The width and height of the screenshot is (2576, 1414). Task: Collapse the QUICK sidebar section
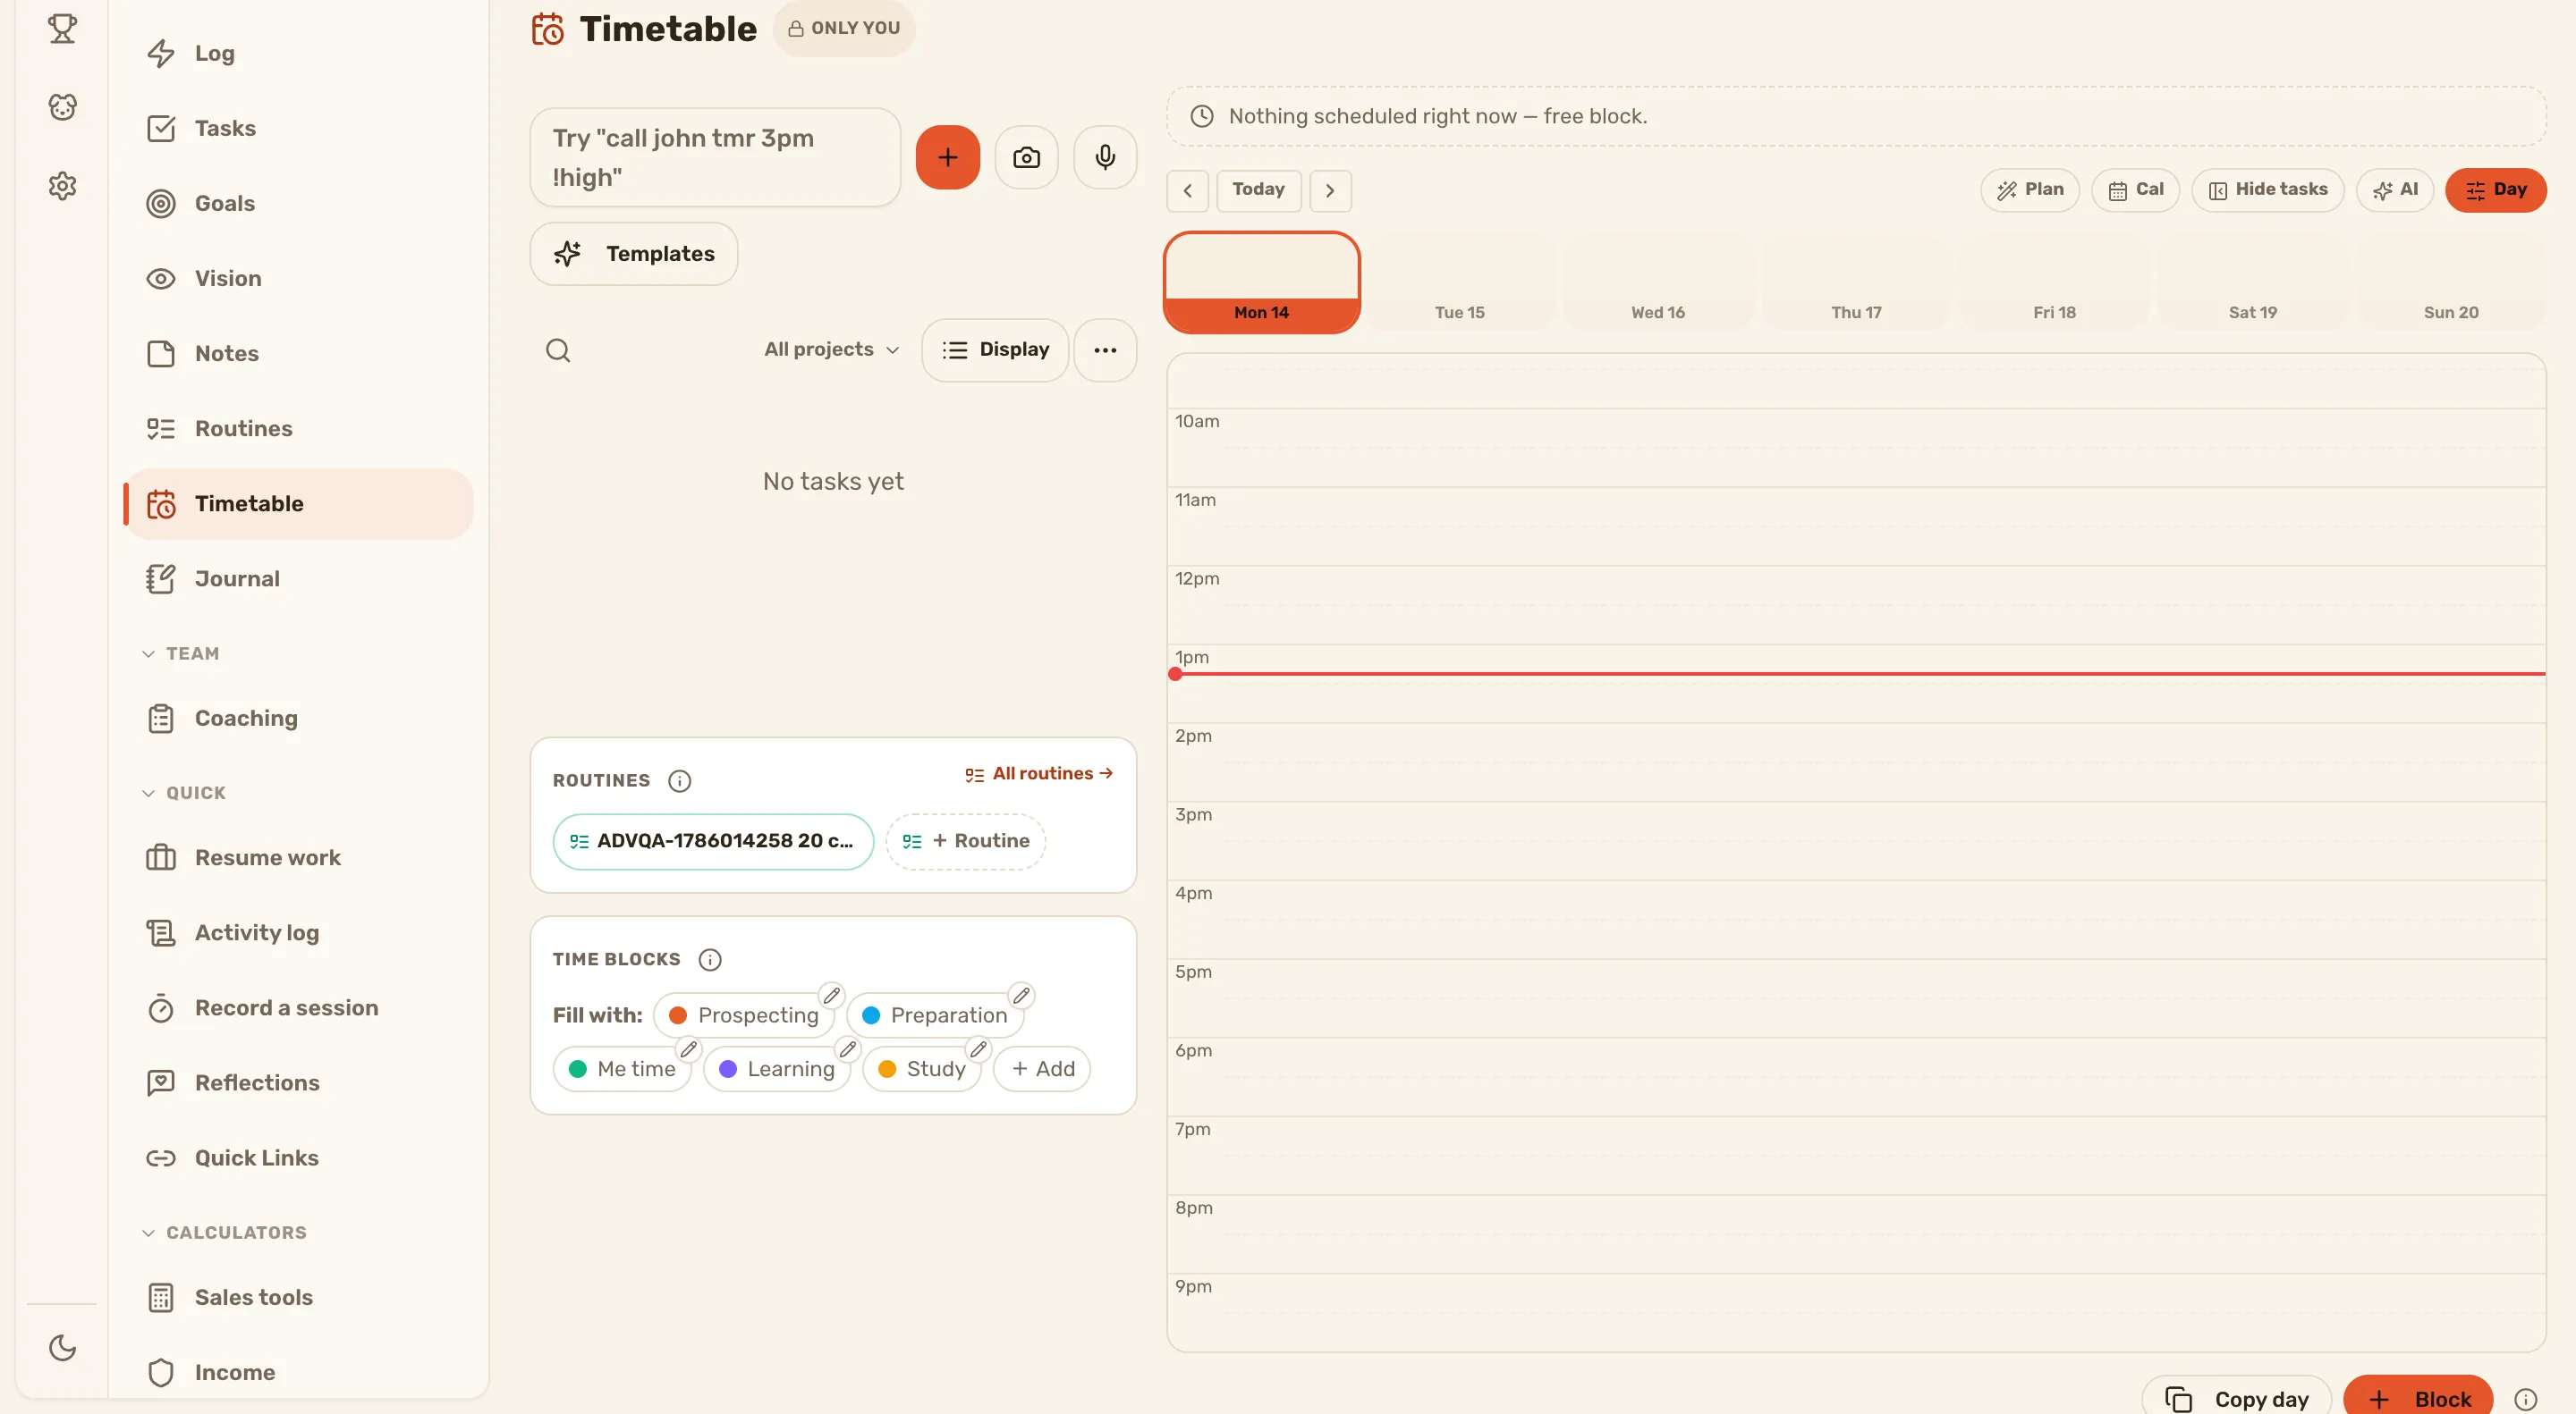[x=184, y=793]
